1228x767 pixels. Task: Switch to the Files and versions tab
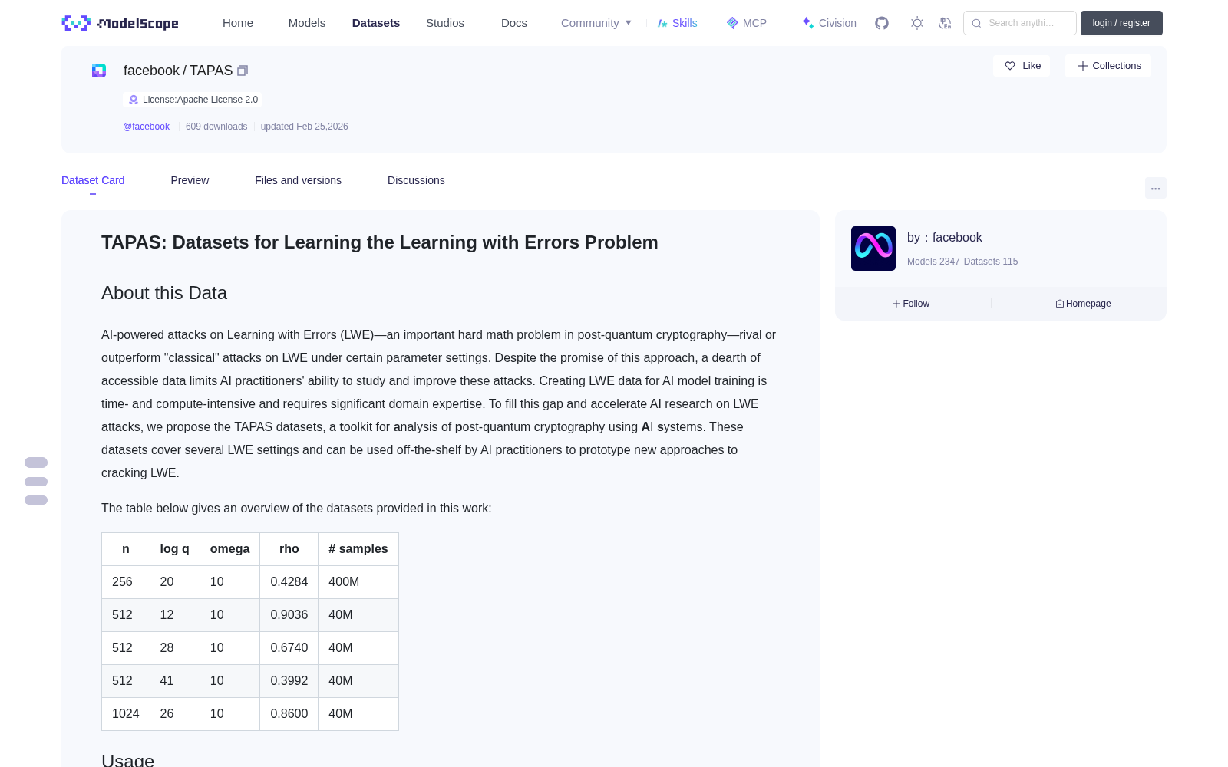(x=298, y=180)
